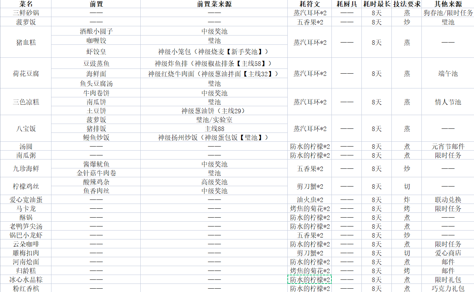Click the 高级奖池 cell
474x292 pixels.
coord(214,182)
